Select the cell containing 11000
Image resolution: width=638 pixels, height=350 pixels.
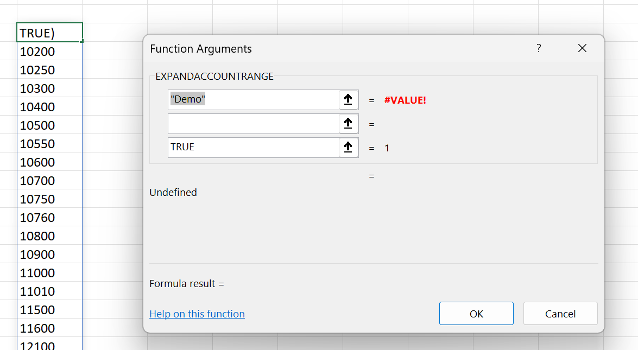pyautogui.click(x=49, y=273)
